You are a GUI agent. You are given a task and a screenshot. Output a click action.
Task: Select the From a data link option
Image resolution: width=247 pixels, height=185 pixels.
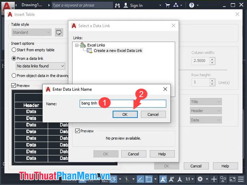pyautogui.click(x=28, y=59)
